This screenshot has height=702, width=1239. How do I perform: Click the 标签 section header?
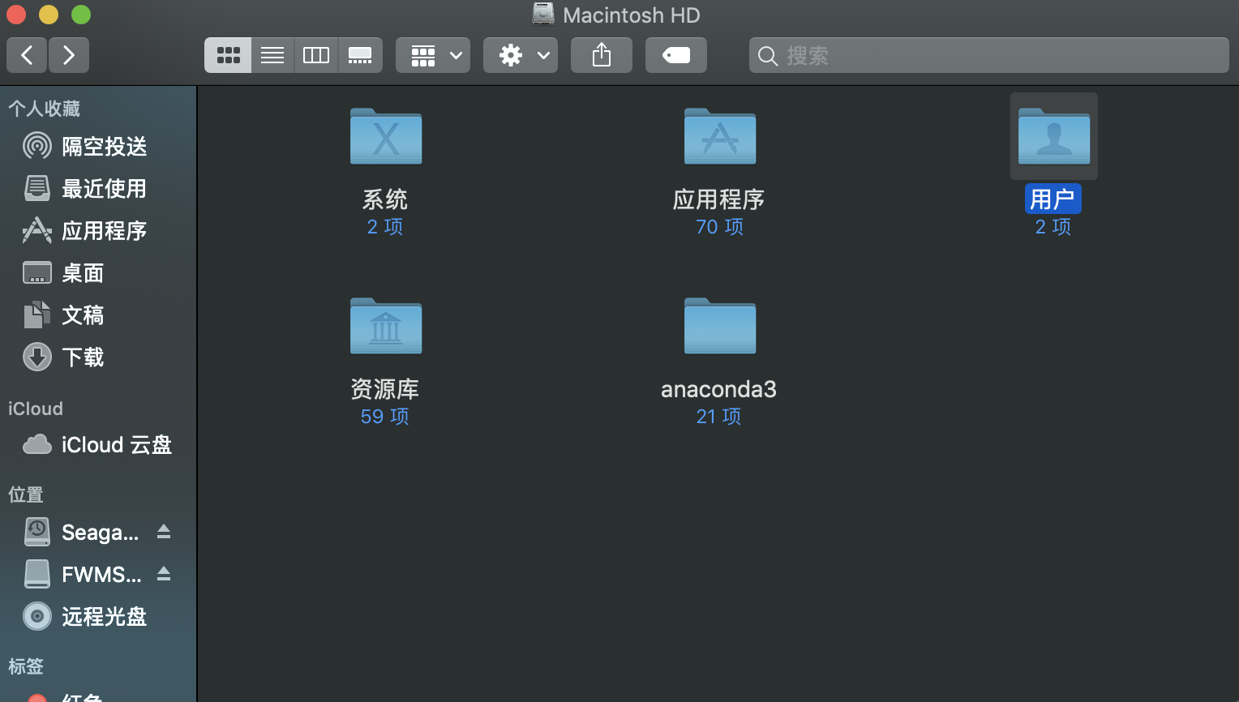26,666
